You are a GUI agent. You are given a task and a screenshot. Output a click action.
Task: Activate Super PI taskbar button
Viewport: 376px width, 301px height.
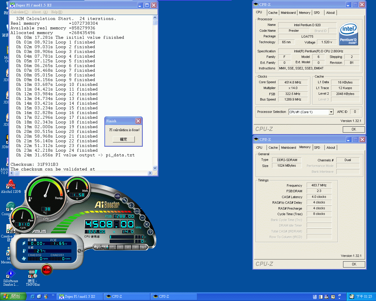click(80, 297)
